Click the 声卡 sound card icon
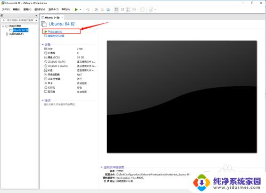 coord(46,83)
